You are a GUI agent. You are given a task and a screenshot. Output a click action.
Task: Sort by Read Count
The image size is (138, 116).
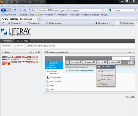106,80
